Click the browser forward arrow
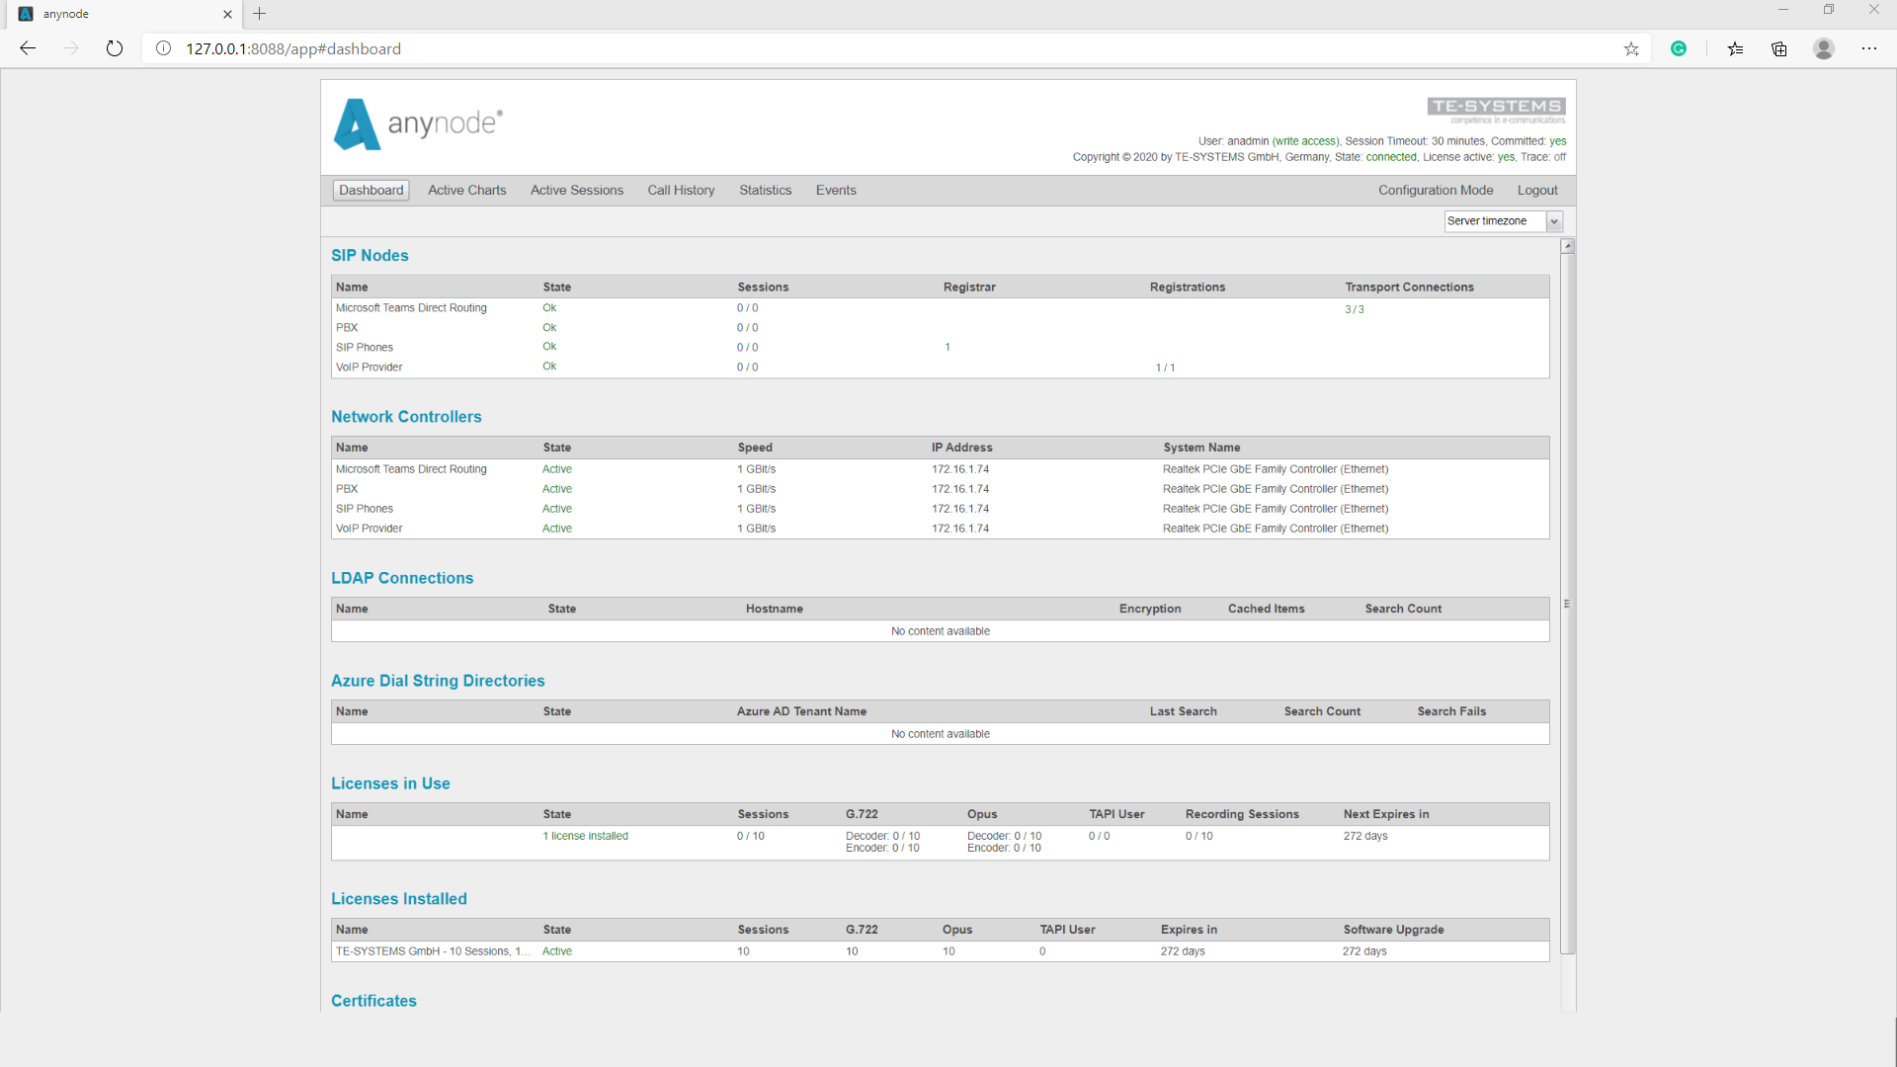Viewport: 1897px width, 1067px height. tap(71, 48)
